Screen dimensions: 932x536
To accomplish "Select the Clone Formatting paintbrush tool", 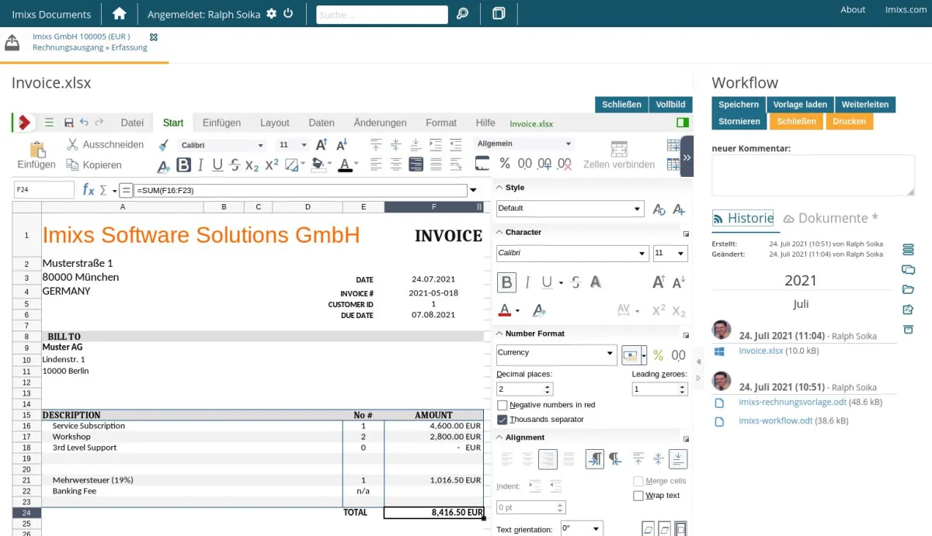I will 164,145.
